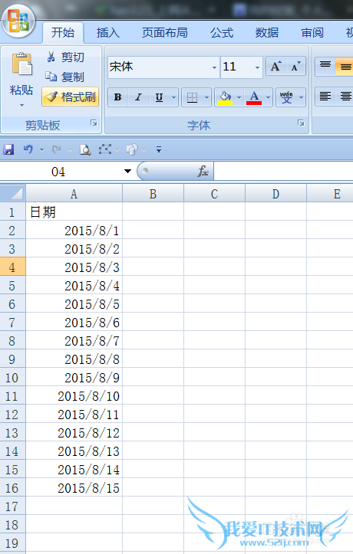Viewport: 353px width, 554px height.
Task: Click the wén phonetic guide icon
Action: [x=286, y=97]
